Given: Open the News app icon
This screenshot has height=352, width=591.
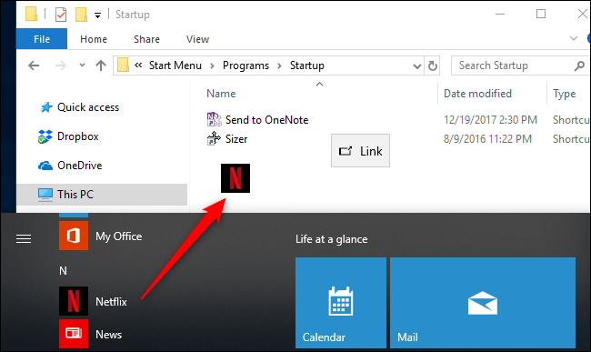Looking at the screenshot, I should coord(74,334).
